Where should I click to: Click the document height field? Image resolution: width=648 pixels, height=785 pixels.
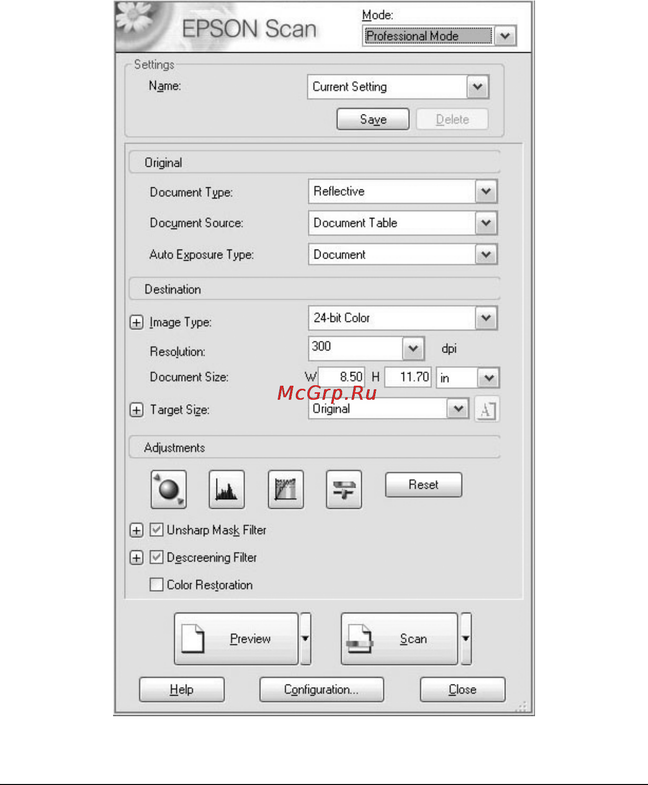(x=408, y=377)
